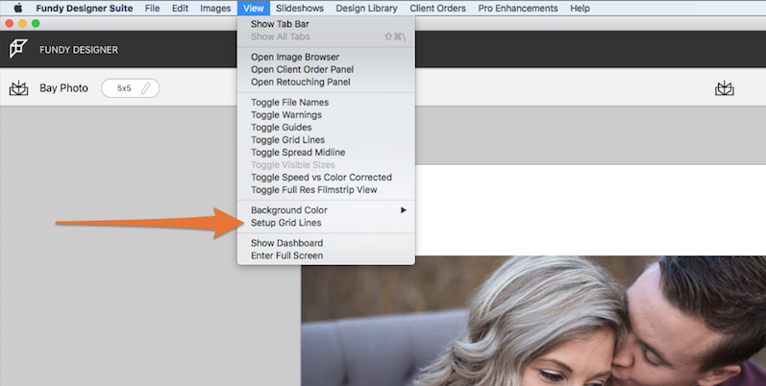Click the album icon at the toolbar's right end

pyautogui.click(x=725, y=88)
